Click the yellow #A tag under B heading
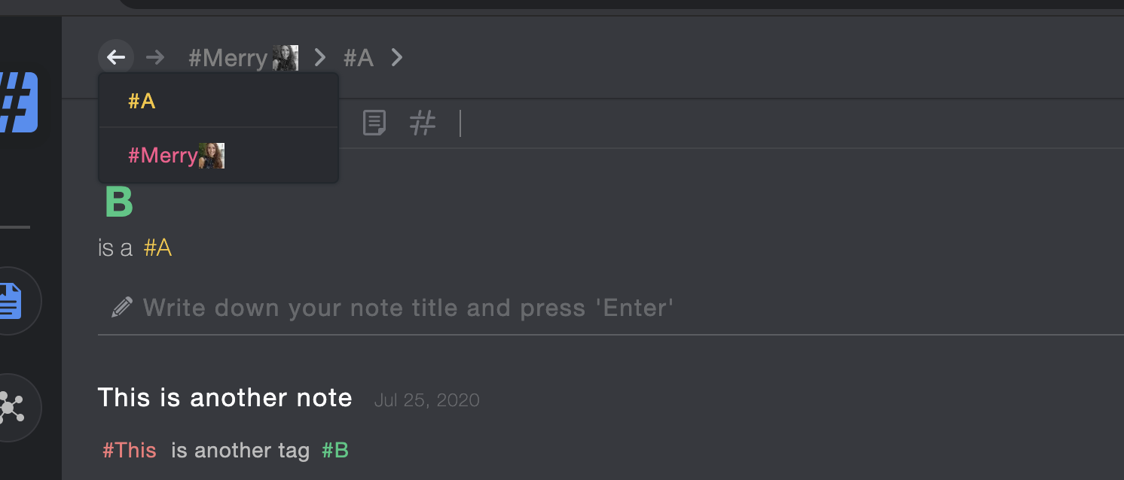Image resolution: width=1124 pixels, height=480 pixels. [x=157, y=248]
